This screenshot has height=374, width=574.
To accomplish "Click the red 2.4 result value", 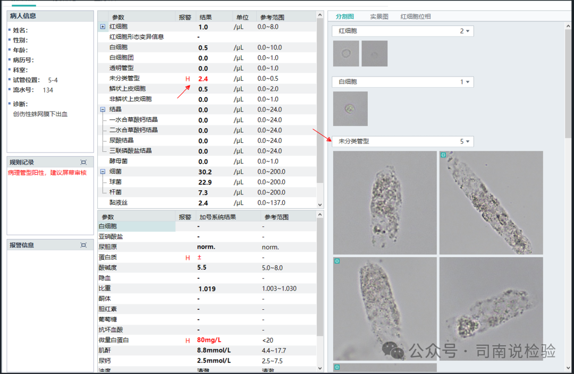I will point(203,79).
